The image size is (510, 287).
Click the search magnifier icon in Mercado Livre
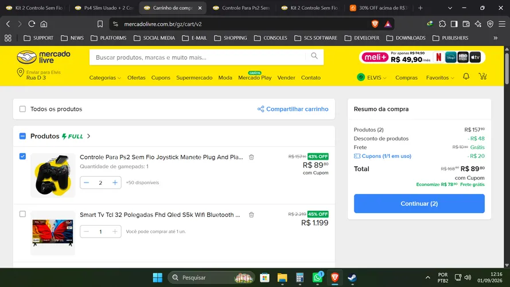click(314, 56)
